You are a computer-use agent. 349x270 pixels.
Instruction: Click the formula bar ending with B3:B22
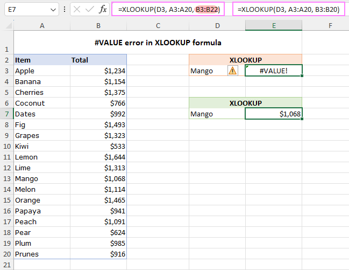pos(169,10)
